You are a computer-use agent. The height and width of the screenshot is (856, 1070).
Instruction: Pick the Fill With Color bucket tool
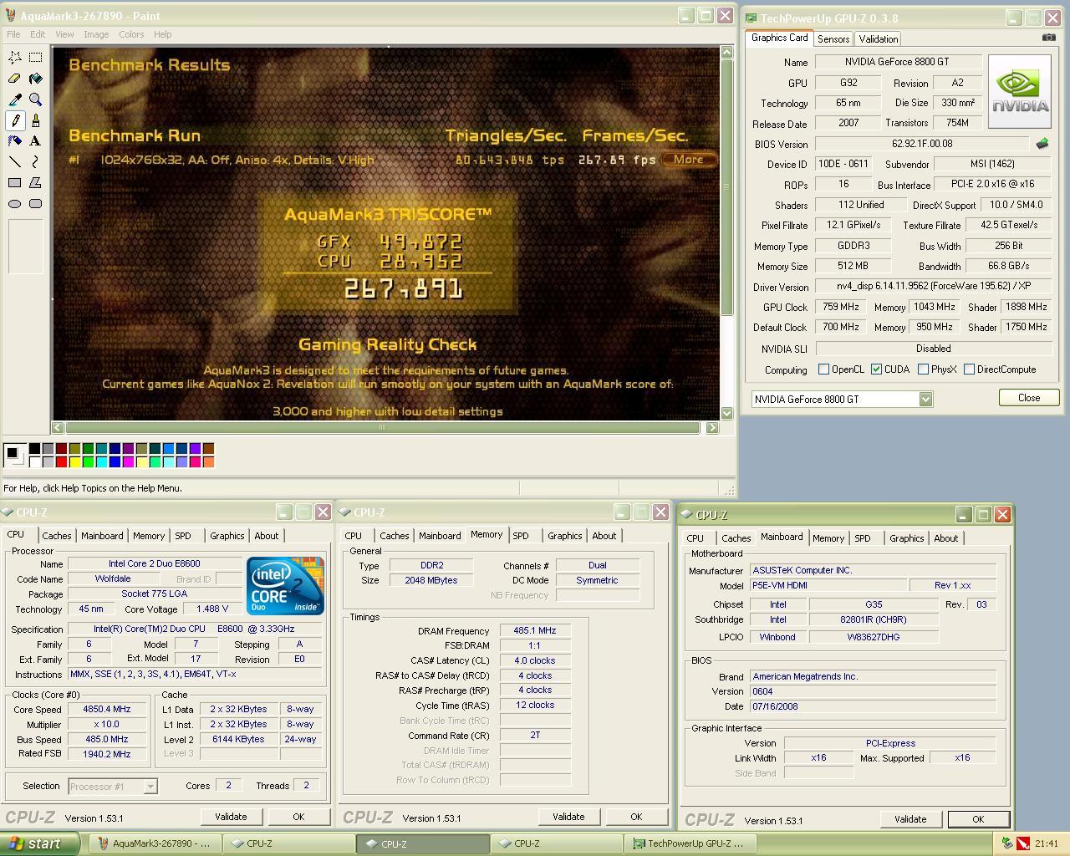tap(35, 79)
